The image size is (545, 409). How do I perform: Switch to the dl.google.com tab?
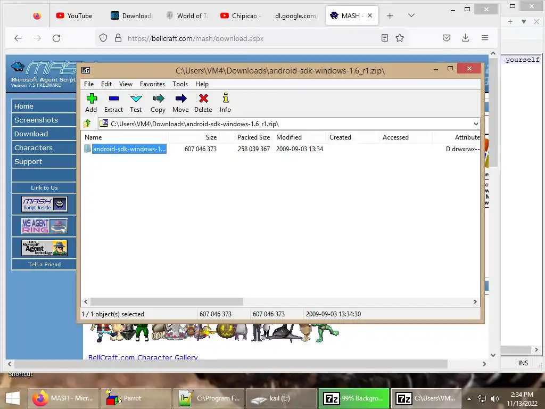point(296,15)
